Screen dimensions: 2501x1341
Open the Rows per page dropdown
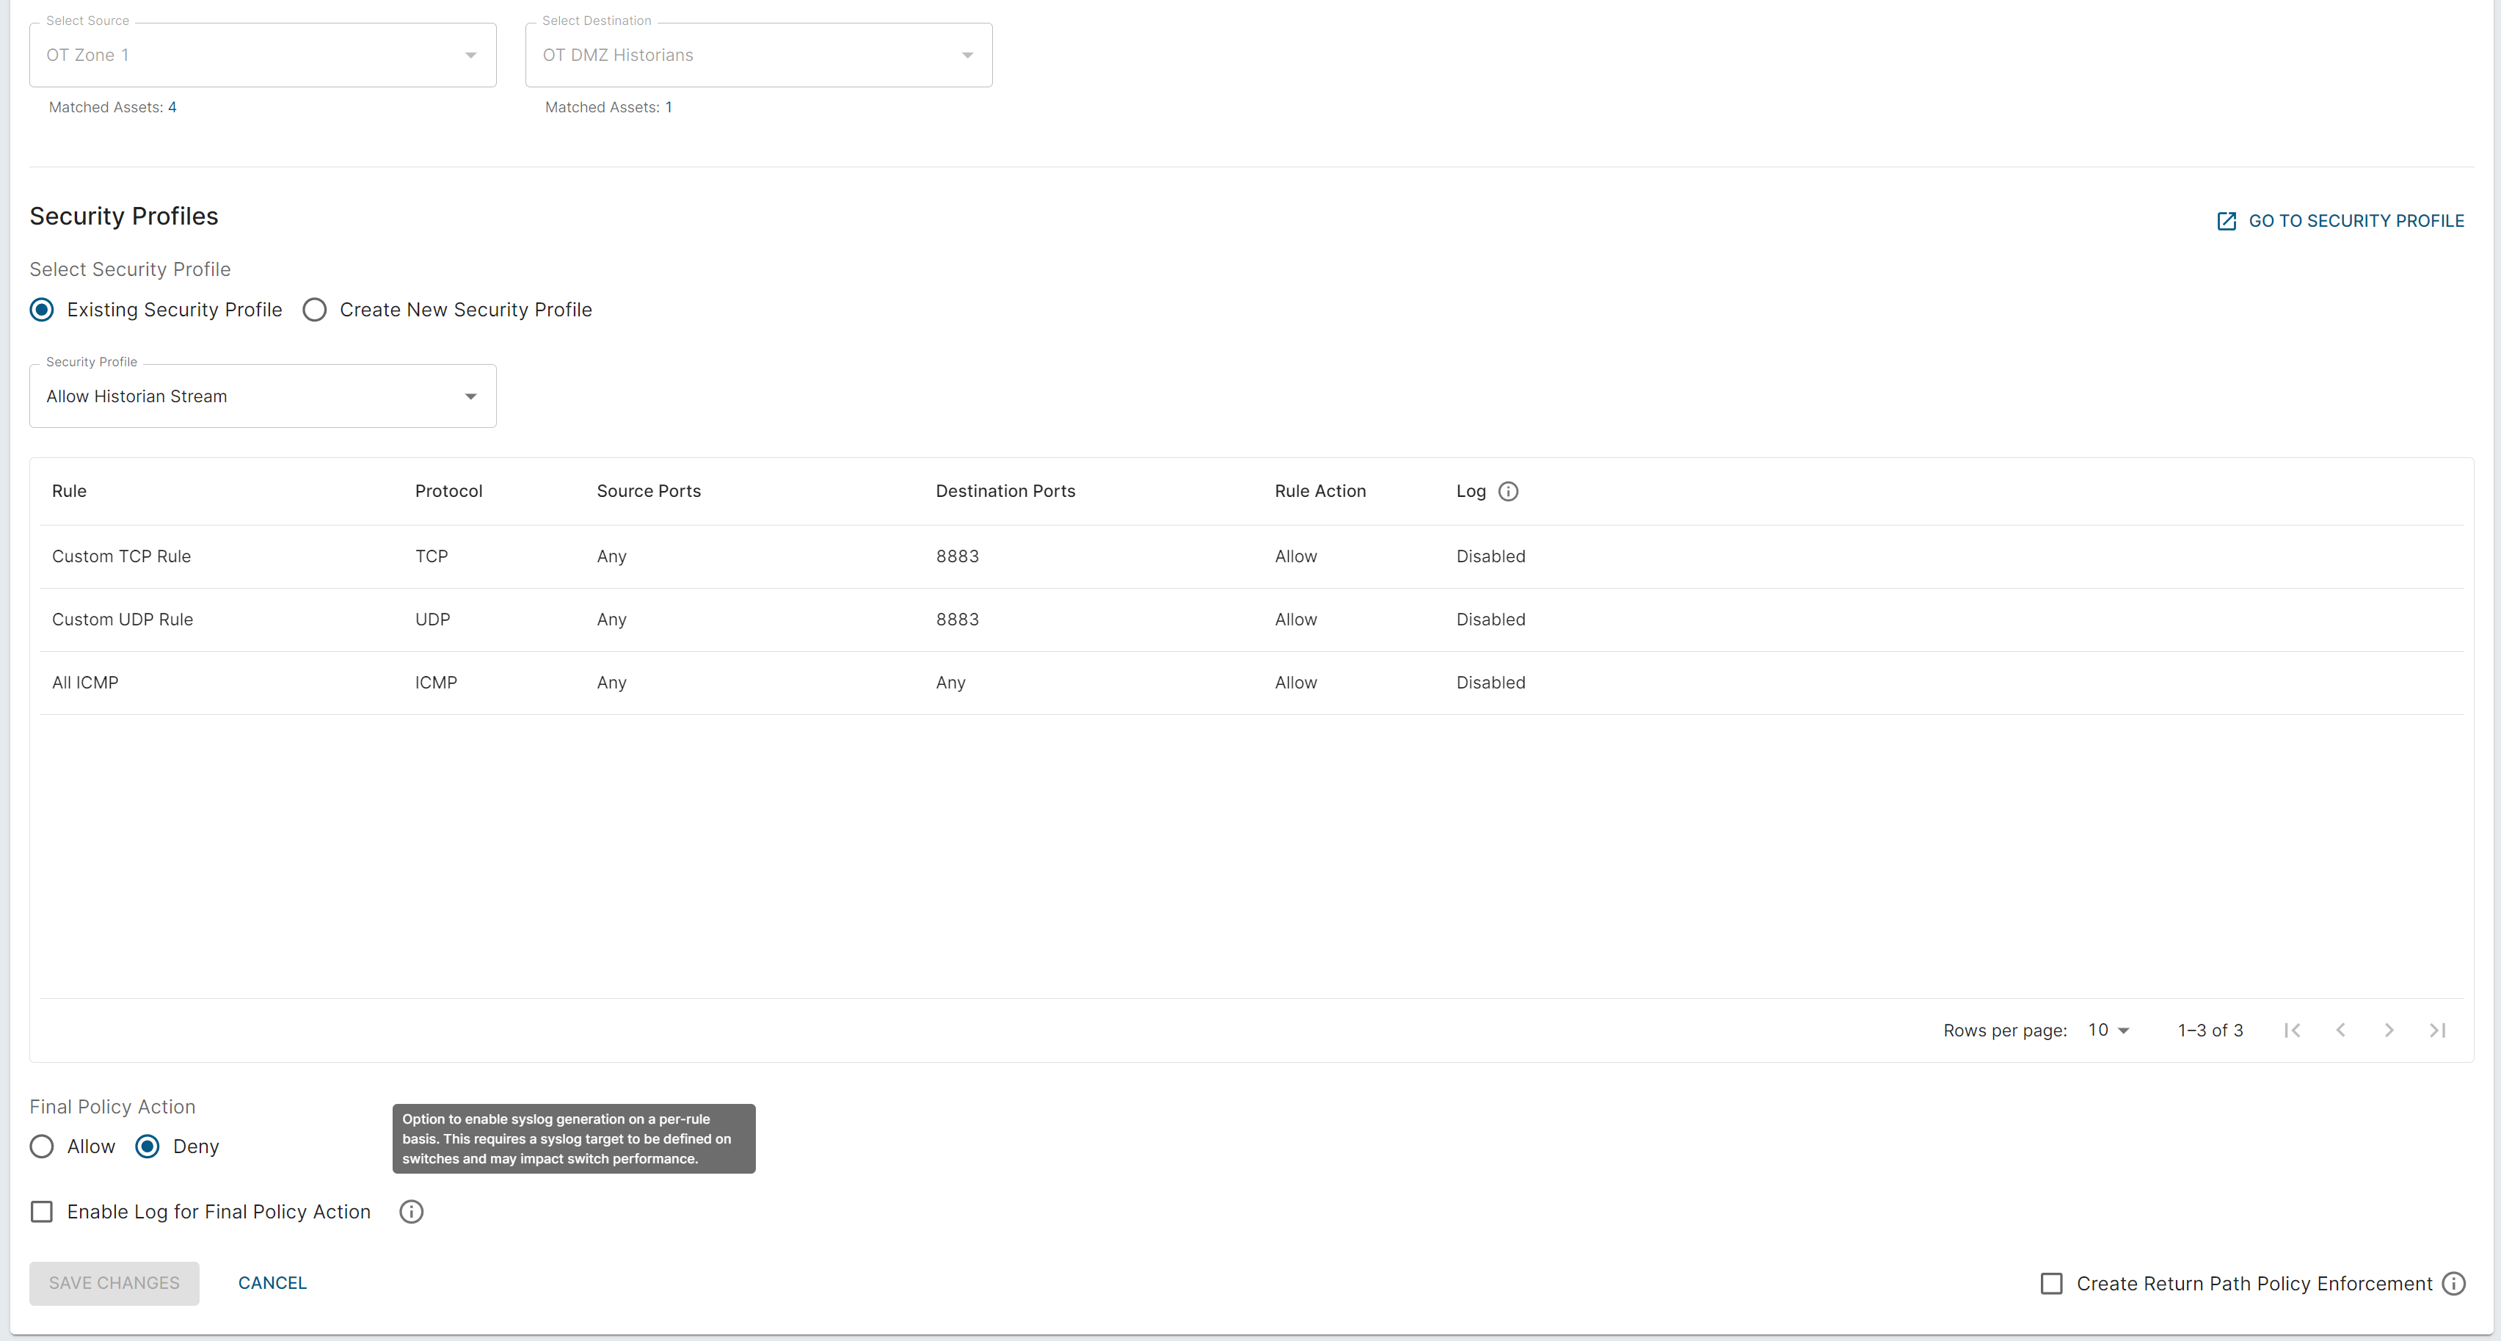[x=2108, y=1031]
